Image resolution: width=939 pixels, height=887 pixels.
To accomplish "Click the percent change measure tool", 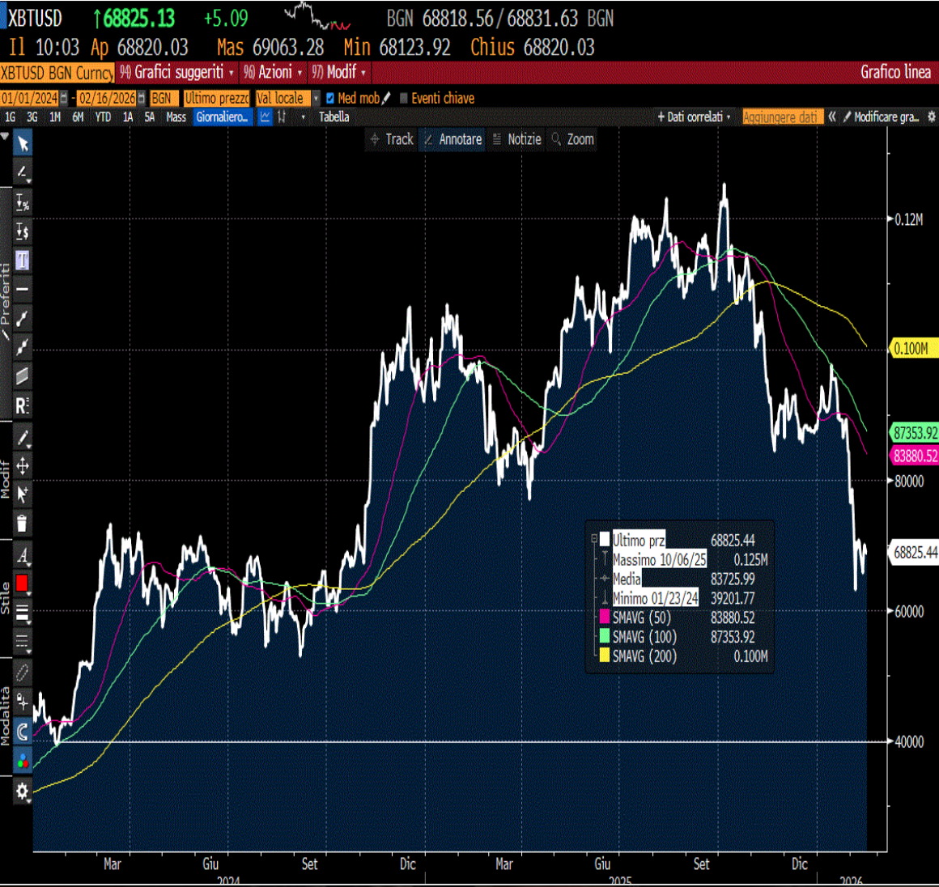I will [x=22, y=202].
